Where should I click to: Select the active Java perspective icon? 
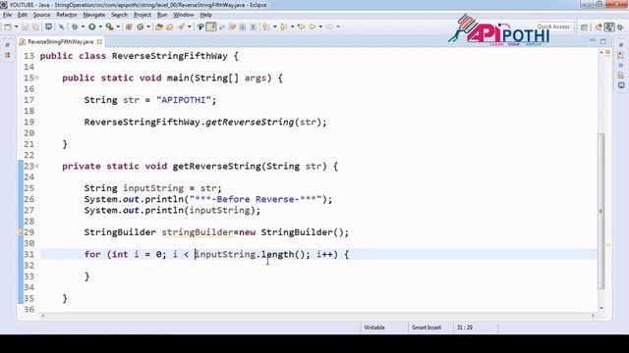pos(609,26)
